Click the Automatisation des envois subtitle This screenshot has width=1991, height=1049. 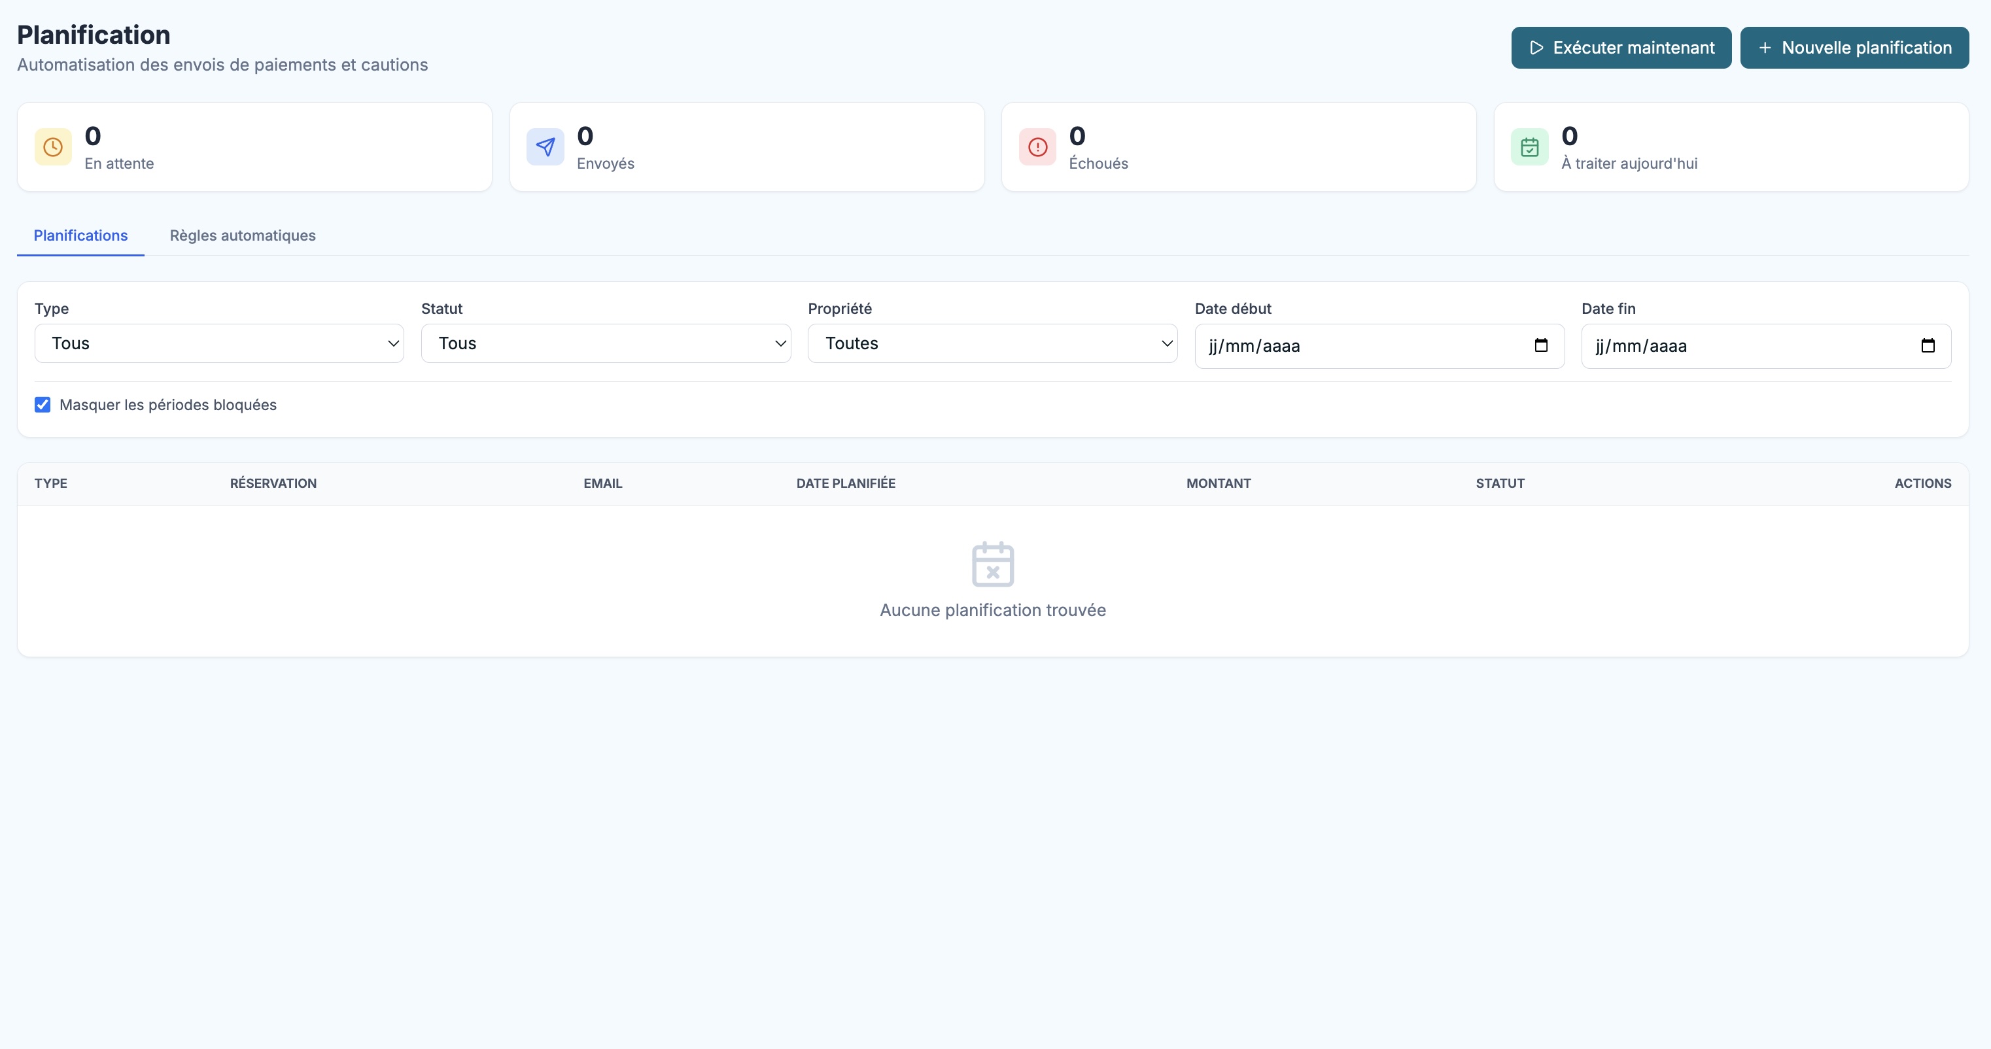tap(222, 65)
